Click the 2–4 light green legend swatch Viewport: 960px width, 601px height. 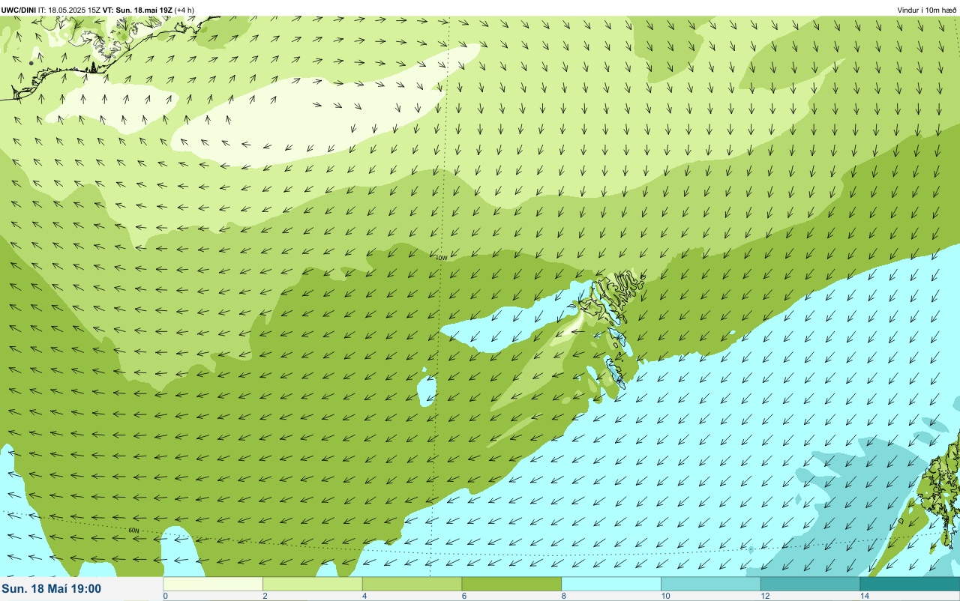(313, 584)
